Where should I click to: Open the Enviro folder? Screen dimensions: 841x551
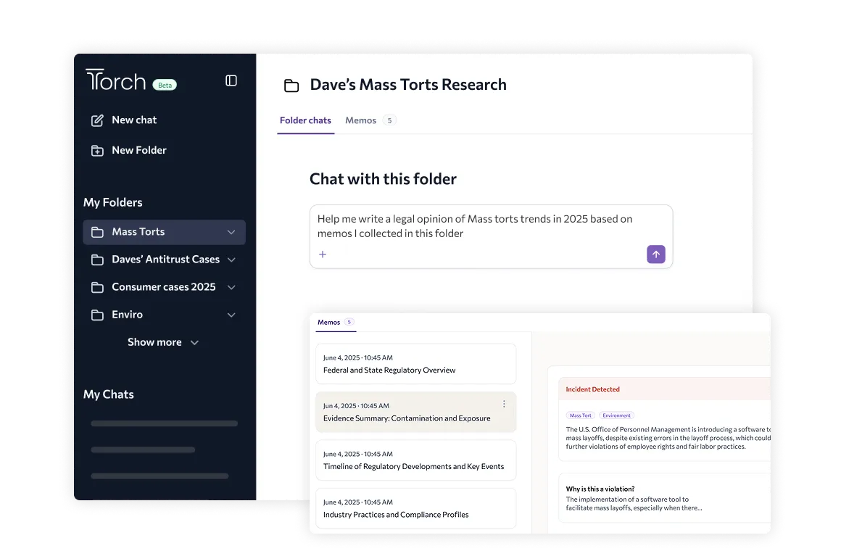(x=164, y=315)
